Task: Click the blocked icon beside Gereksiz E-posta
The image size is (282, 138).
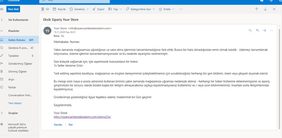Action: [x=2, y=48]
